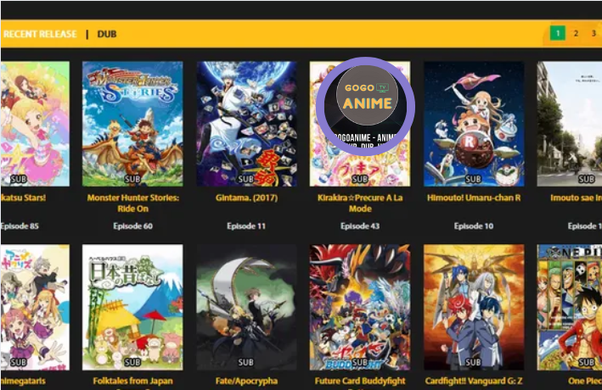Viewport: 602px width, 390px height.
Task: Click the Gintama. (2017) title link
Action: pyautogui.click(x=246, y=198)
